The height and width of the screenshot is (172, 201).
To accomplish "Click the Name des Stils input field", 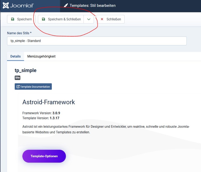I will (x=97, y=41).
